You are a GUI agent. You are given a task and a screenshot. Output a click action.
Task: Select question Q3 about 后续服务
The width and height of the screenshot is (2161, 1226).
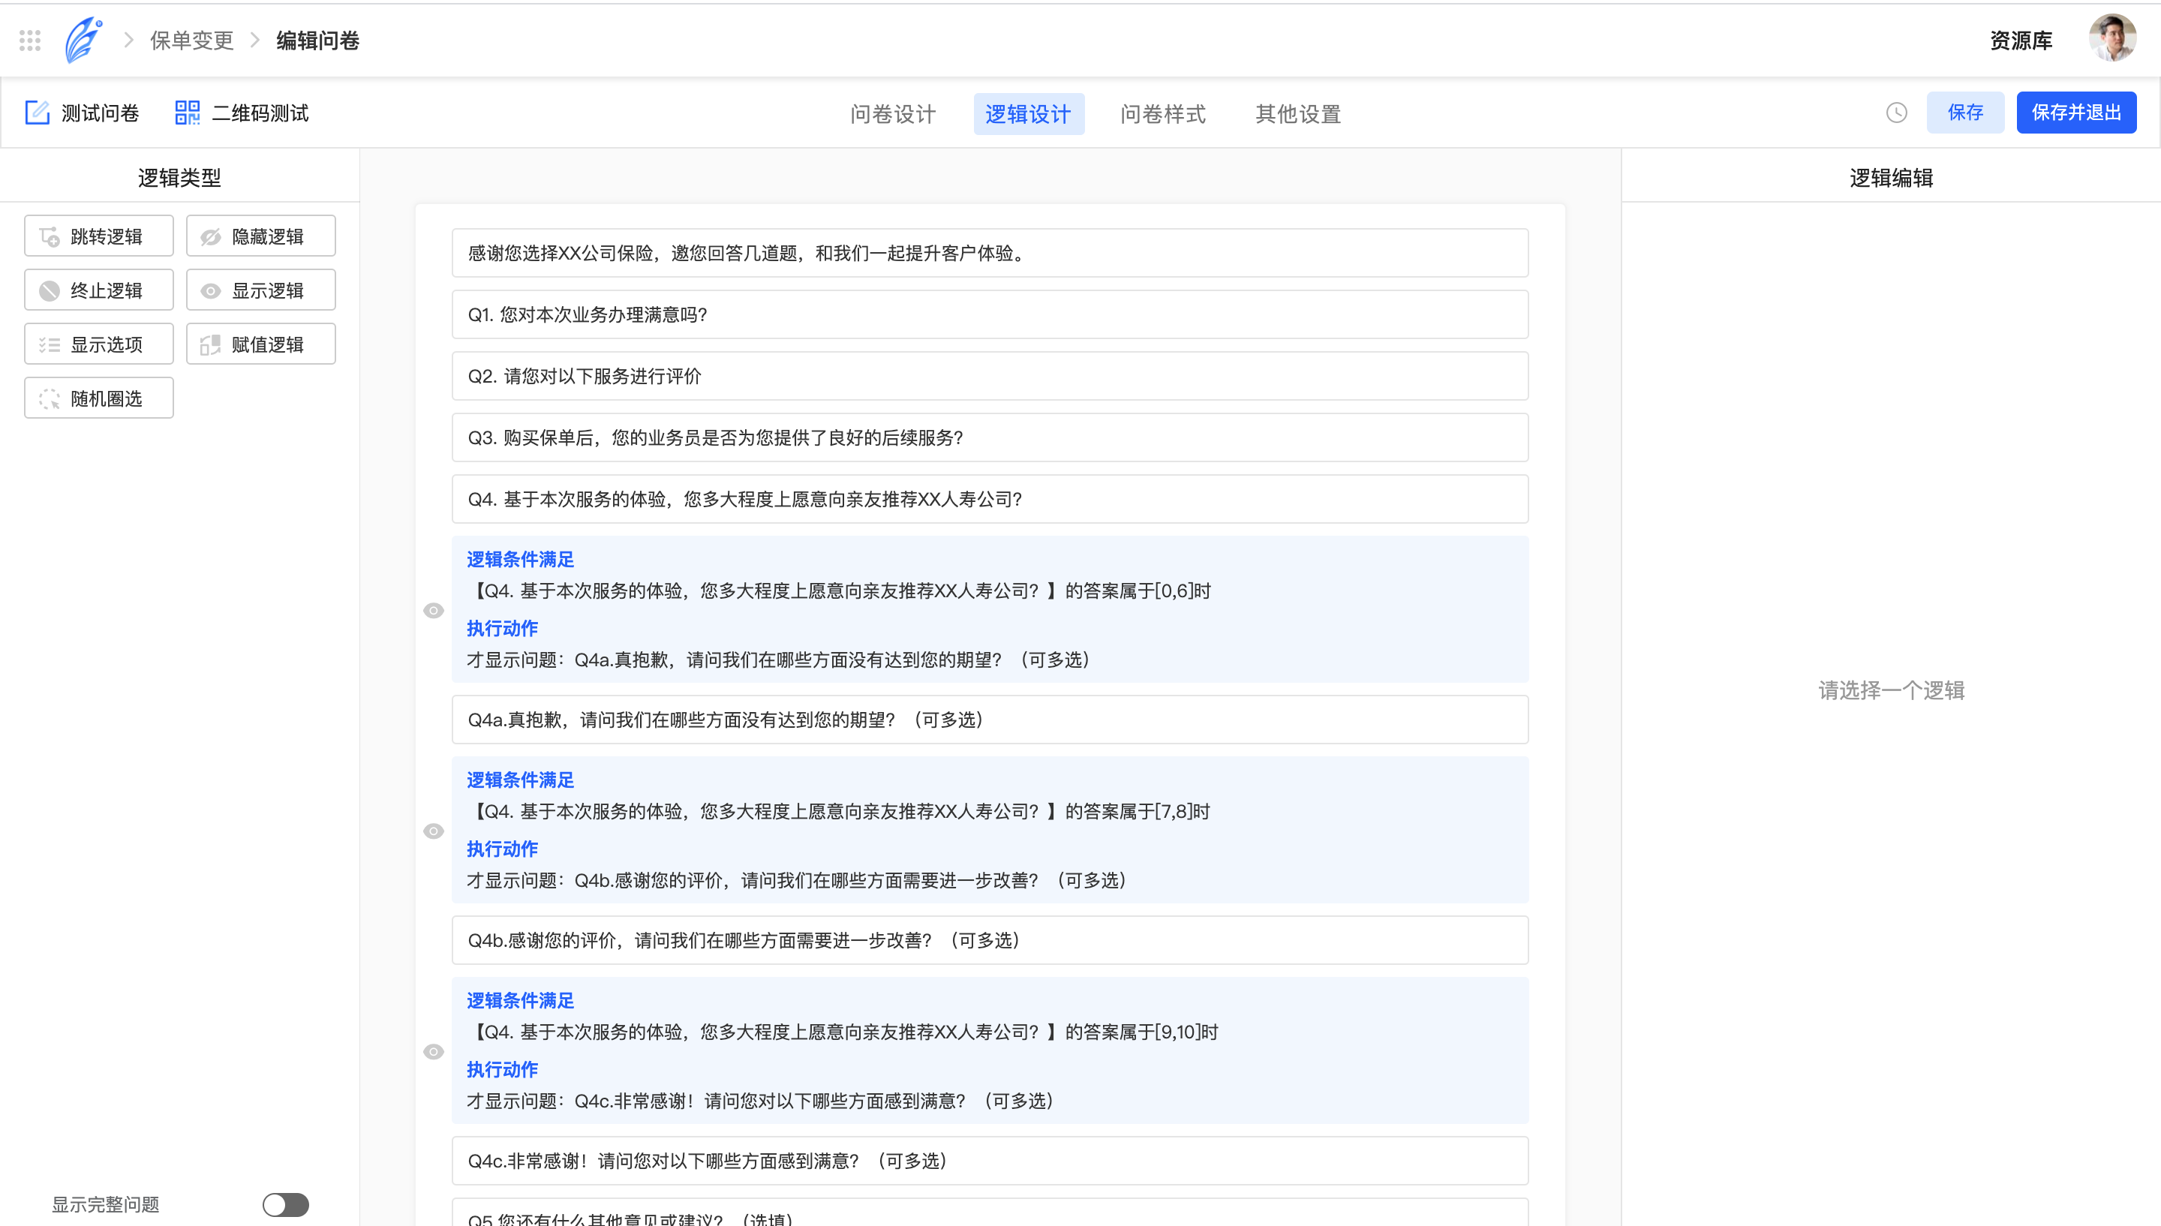990,437
